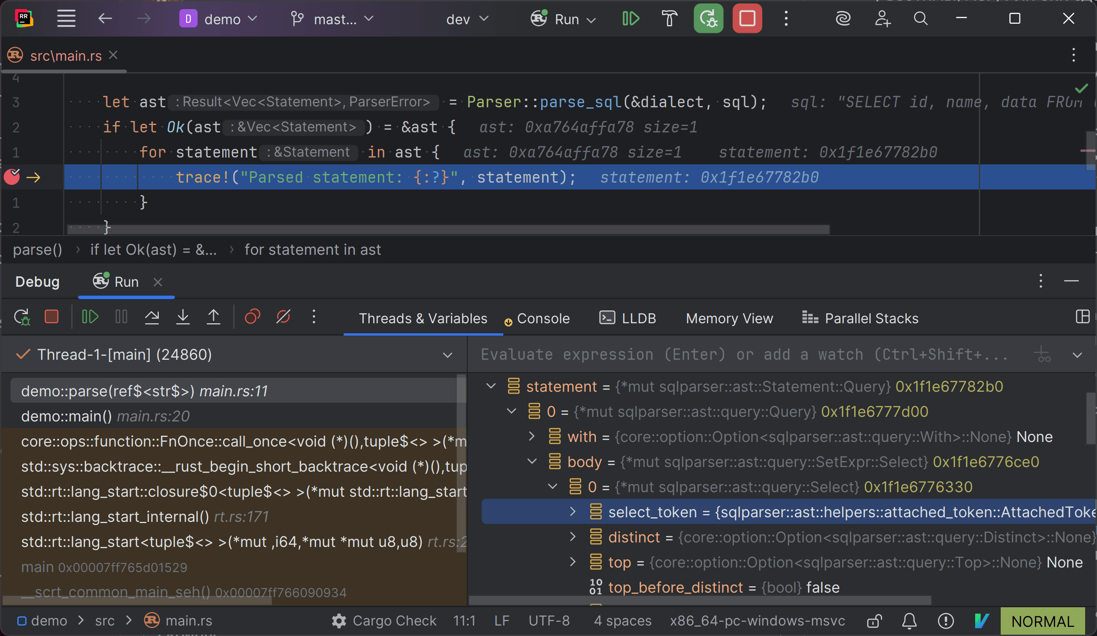Click Step Over in debug toolbar
Screen dimensions: 1097x636
coord(152,317)
